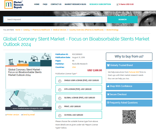Screen dimensions: 156x130
Task: Select Site License (PDF) radio button
Action: [60, 90]
